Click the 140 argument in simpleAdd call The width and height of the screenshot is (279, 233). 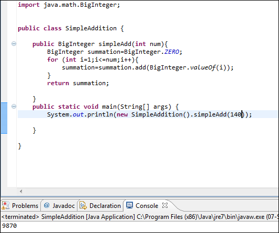236,114
